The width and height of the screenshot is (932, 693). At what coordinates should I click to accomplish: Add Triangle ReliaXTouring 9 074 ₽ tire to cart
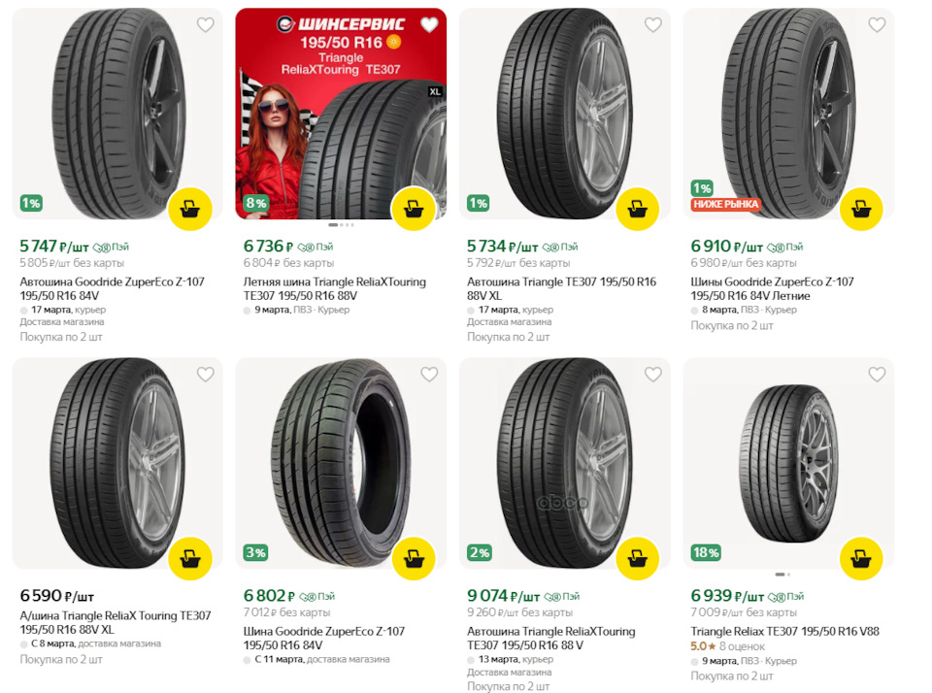(637, 558)
